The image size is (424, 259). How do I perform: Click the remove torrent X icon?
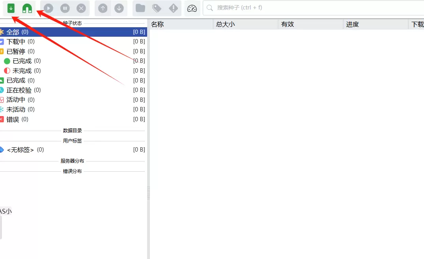(81, 8)
